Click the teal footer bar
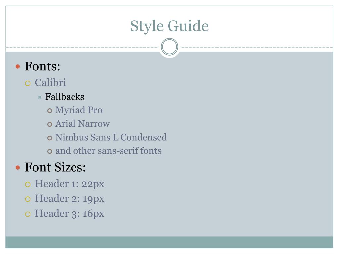The image size is (339, 254). click(169, 242)
